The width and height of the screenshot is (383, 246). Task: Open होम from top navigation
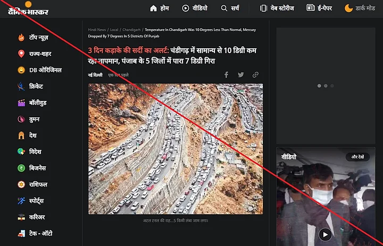coord(160,8)
